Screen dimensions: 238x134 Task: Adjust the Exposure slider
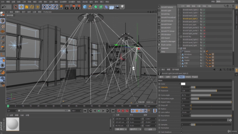[211, 91]
